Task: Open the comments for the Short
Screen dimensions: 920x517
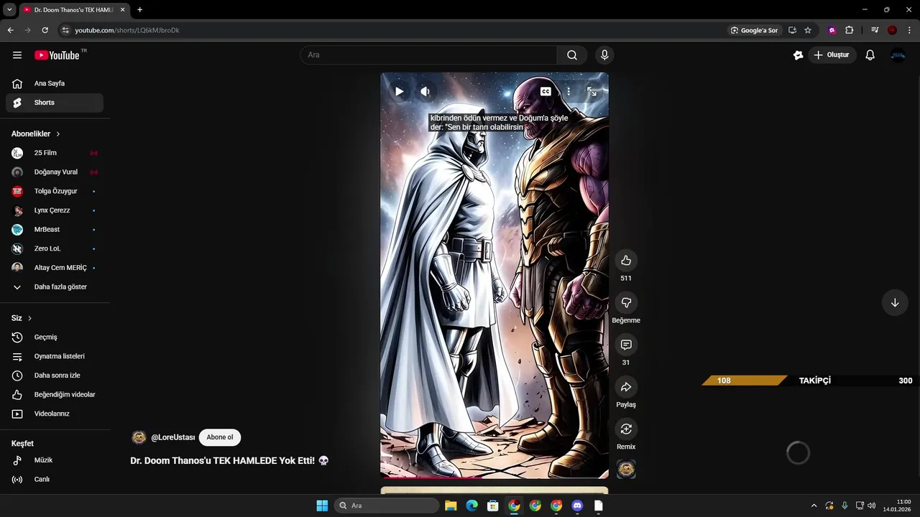Action: pos(626,345)
